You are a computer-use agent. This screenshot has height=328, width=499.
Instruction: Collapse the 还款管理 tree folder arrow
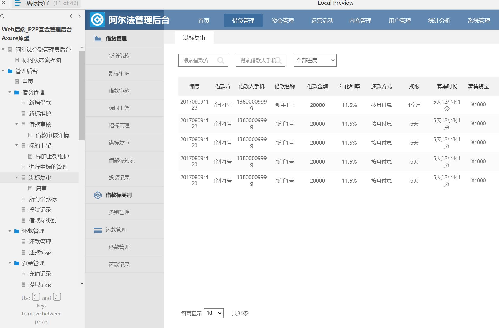click(10, 231)
